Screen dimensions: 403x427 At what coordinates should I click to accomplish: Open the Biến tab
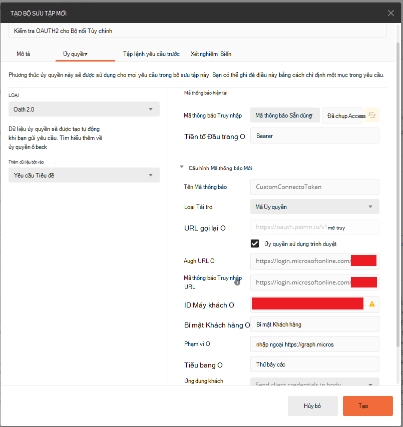(226, 54)
